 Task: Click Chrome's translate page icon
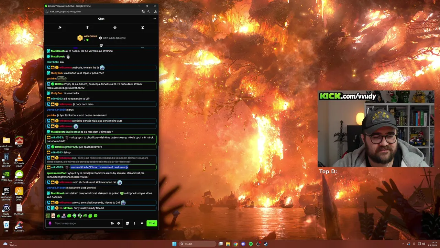click(143, 11)
